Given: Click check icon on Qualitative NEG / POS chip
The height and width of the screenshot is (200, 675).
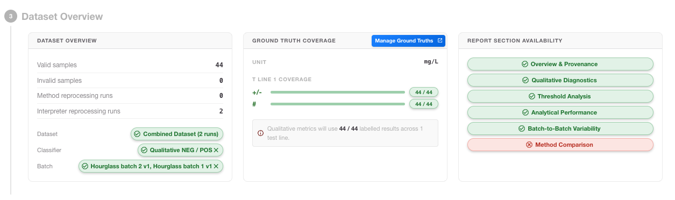Looking at the screenshot, I should point(144,150).
